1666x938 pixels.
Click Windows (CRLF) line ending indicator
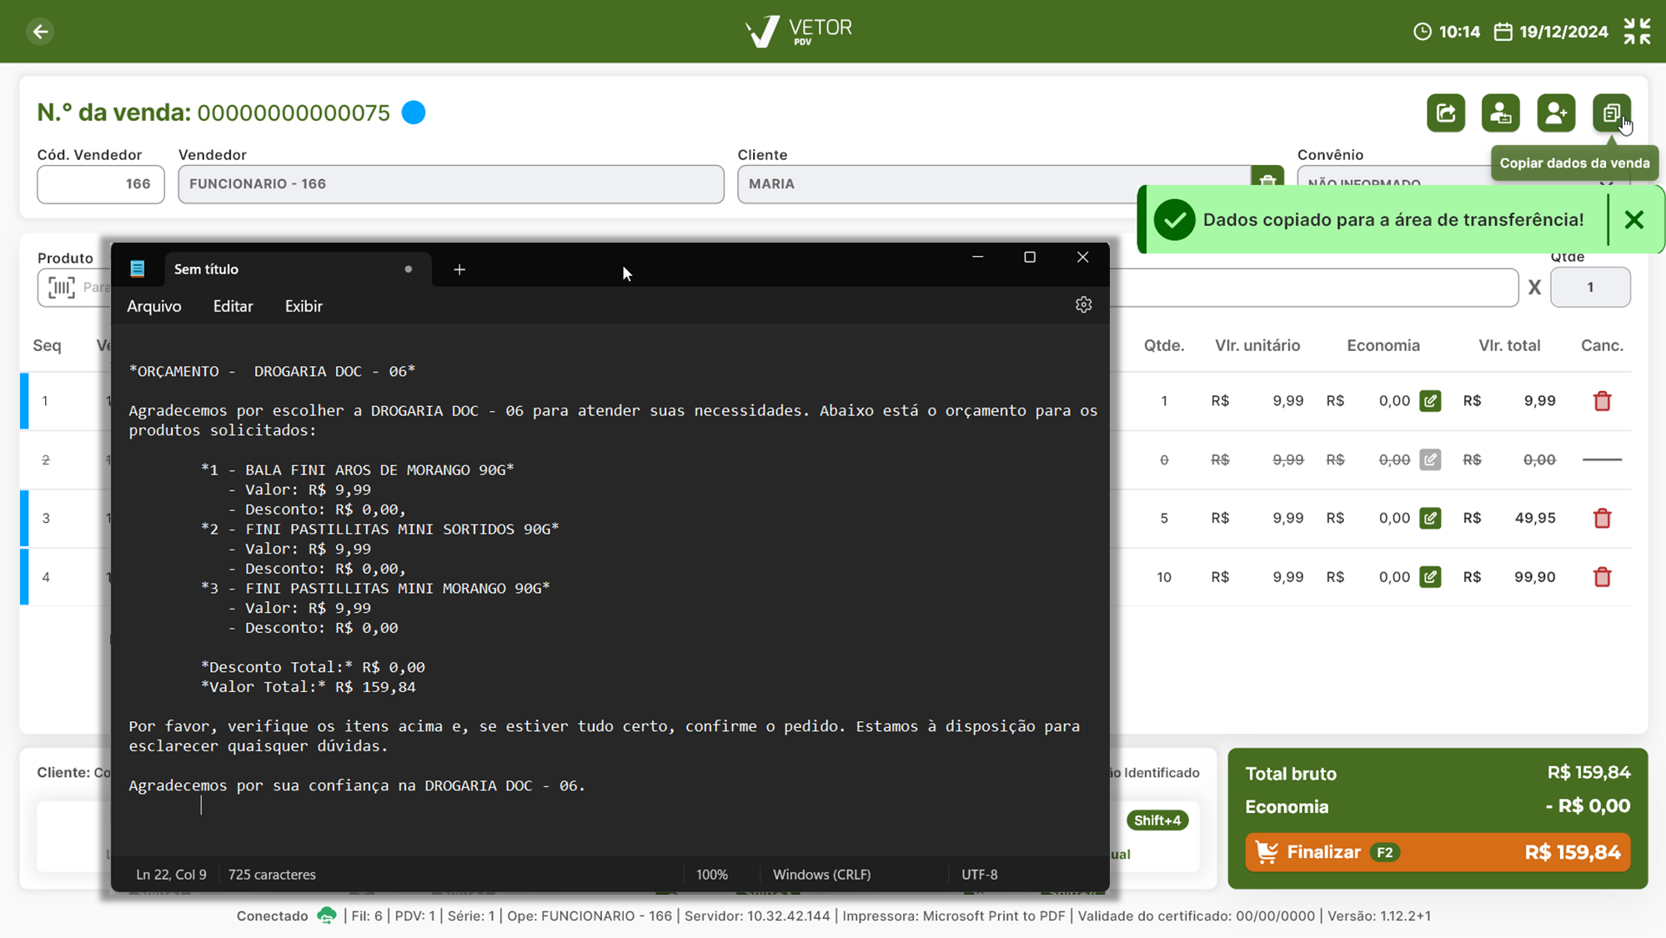[x=821, y=875]
